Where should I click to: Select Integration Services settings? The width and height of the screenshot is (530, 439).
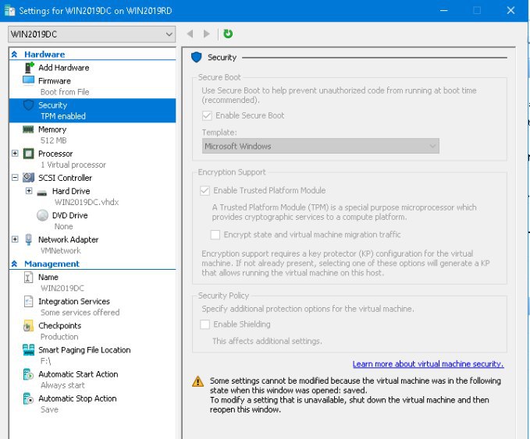tap(74, 302)
